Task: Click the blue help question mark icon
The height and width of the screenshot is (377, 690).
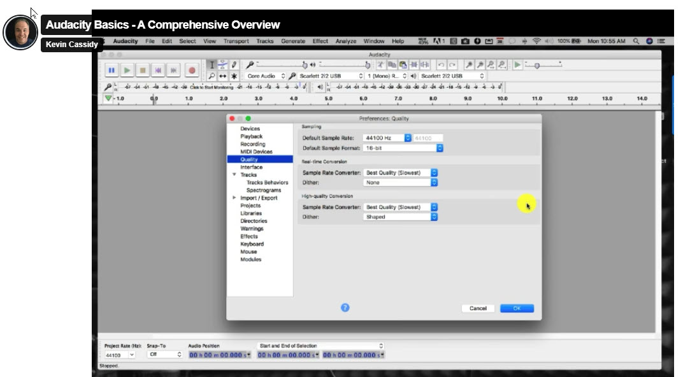Action: 345,308
